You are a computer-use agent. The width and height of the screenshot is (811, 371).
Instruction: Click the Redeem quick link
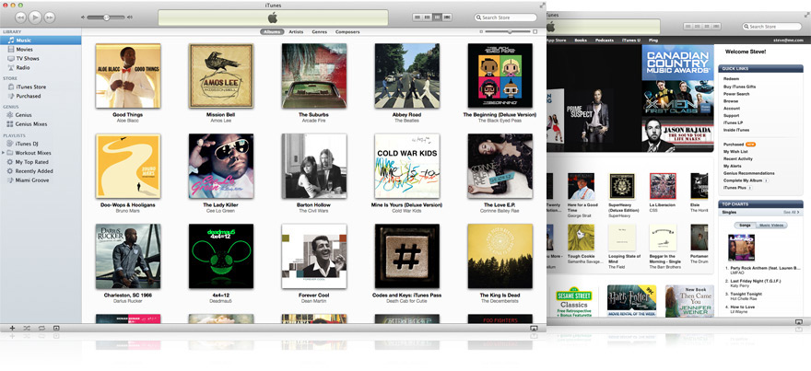[x=732, y=79]
